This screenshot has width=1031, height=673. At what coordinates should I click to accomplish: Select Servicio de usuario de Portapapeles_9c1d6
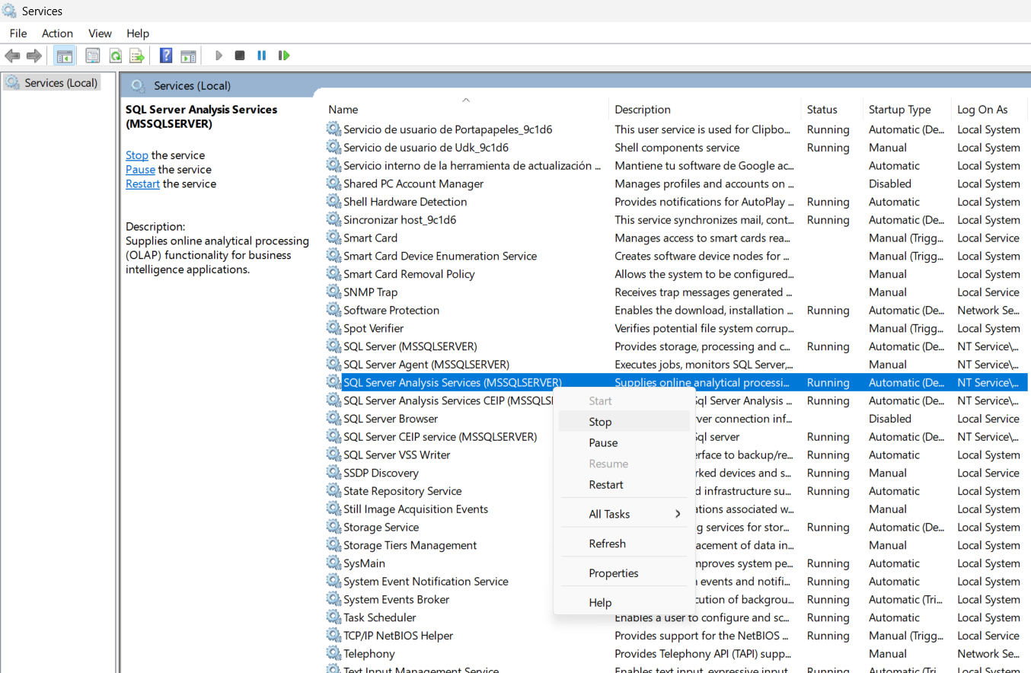click(676, 129)
